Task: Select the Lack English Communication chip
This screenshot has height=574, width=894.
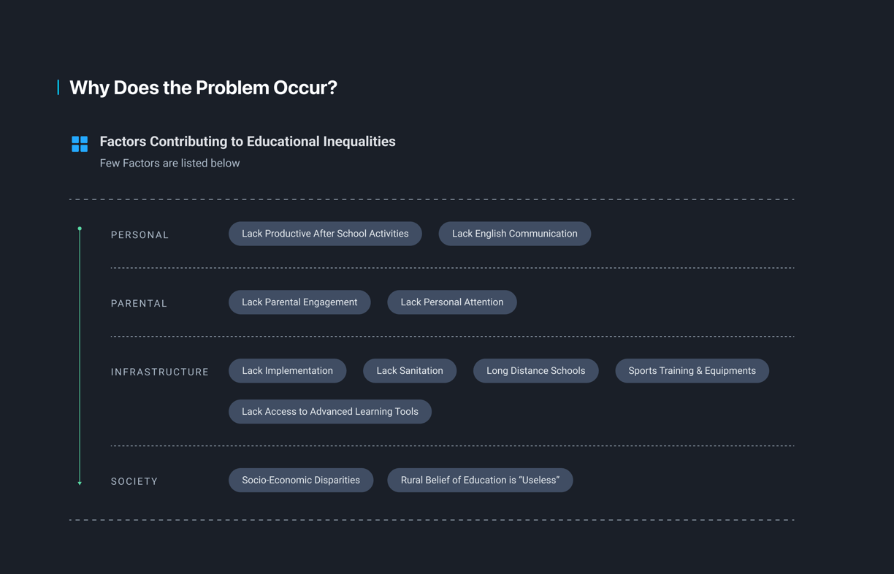Action: click(515, 234)
